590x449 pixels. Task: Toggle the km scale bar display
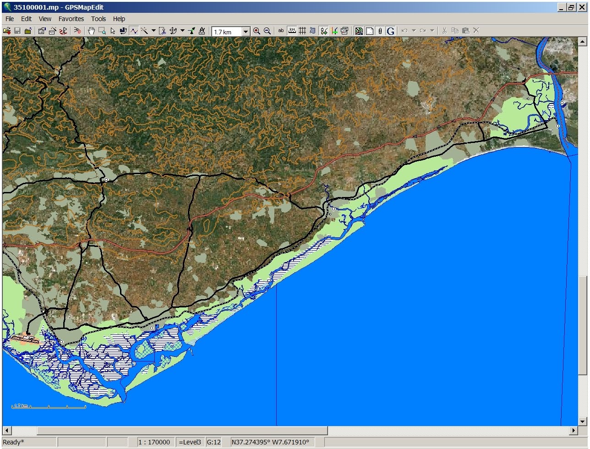[x=292, y=31]
